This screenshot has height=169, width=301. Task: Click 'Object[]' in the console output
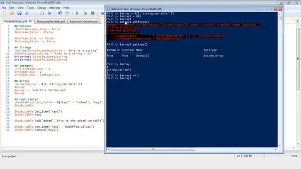143,56
